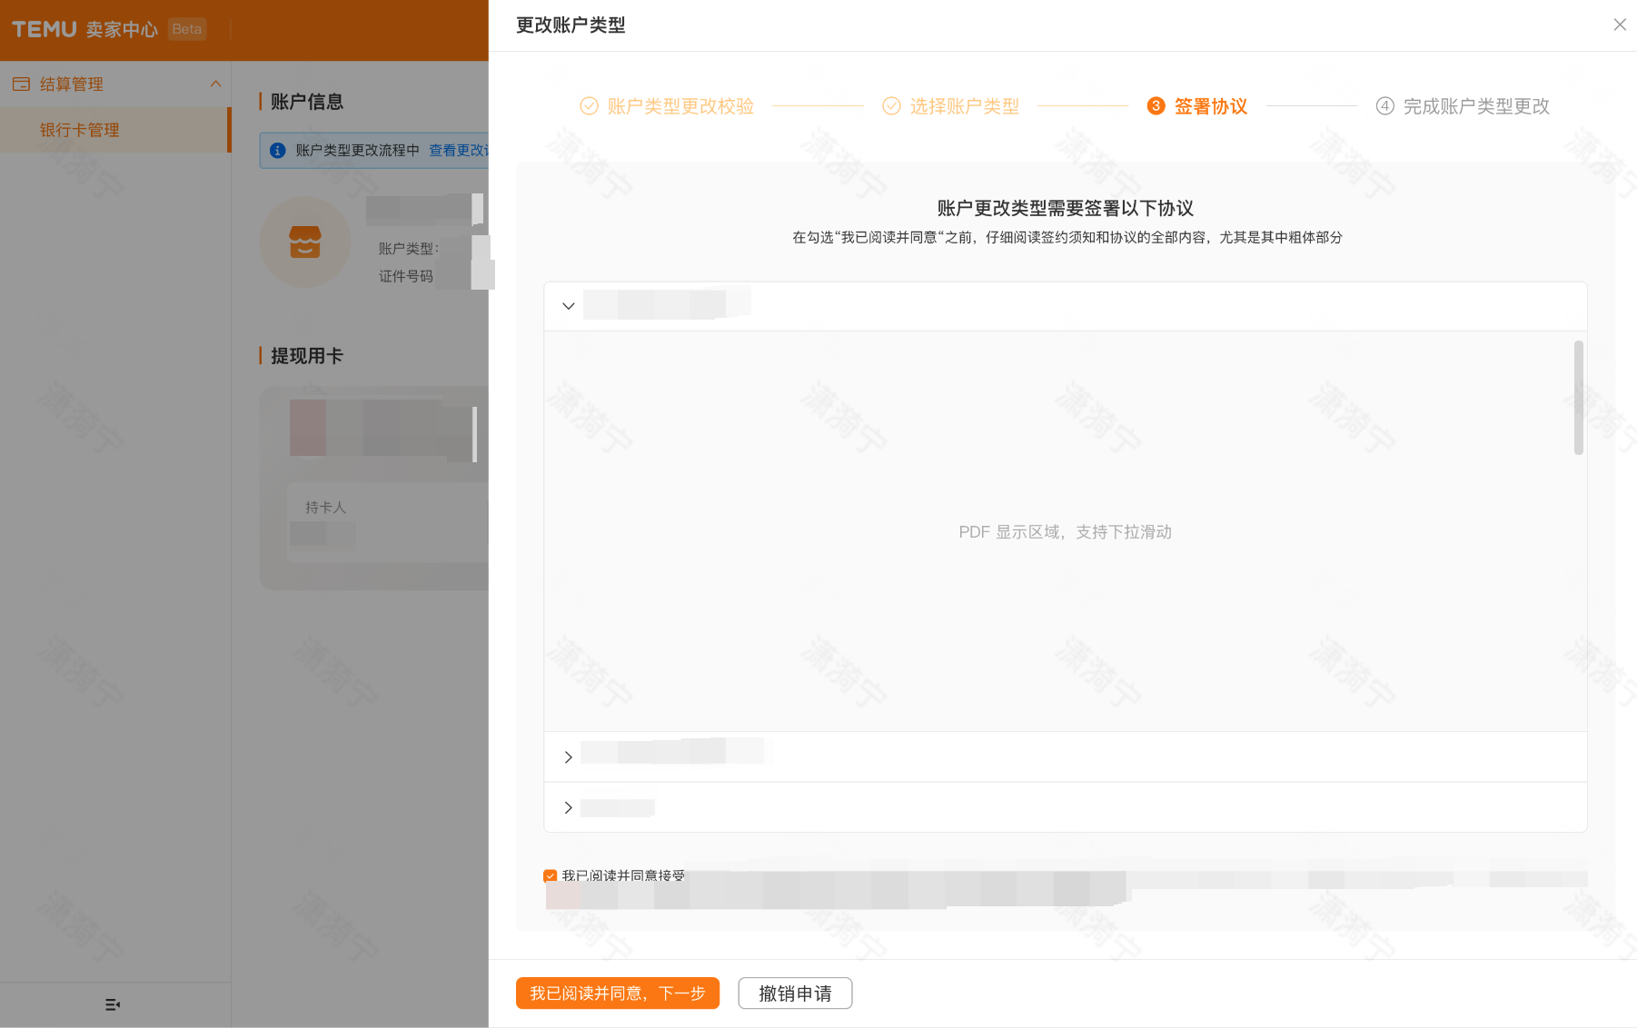Click the checkmark icon on 账户类型更改校验 step

point(589,105)
